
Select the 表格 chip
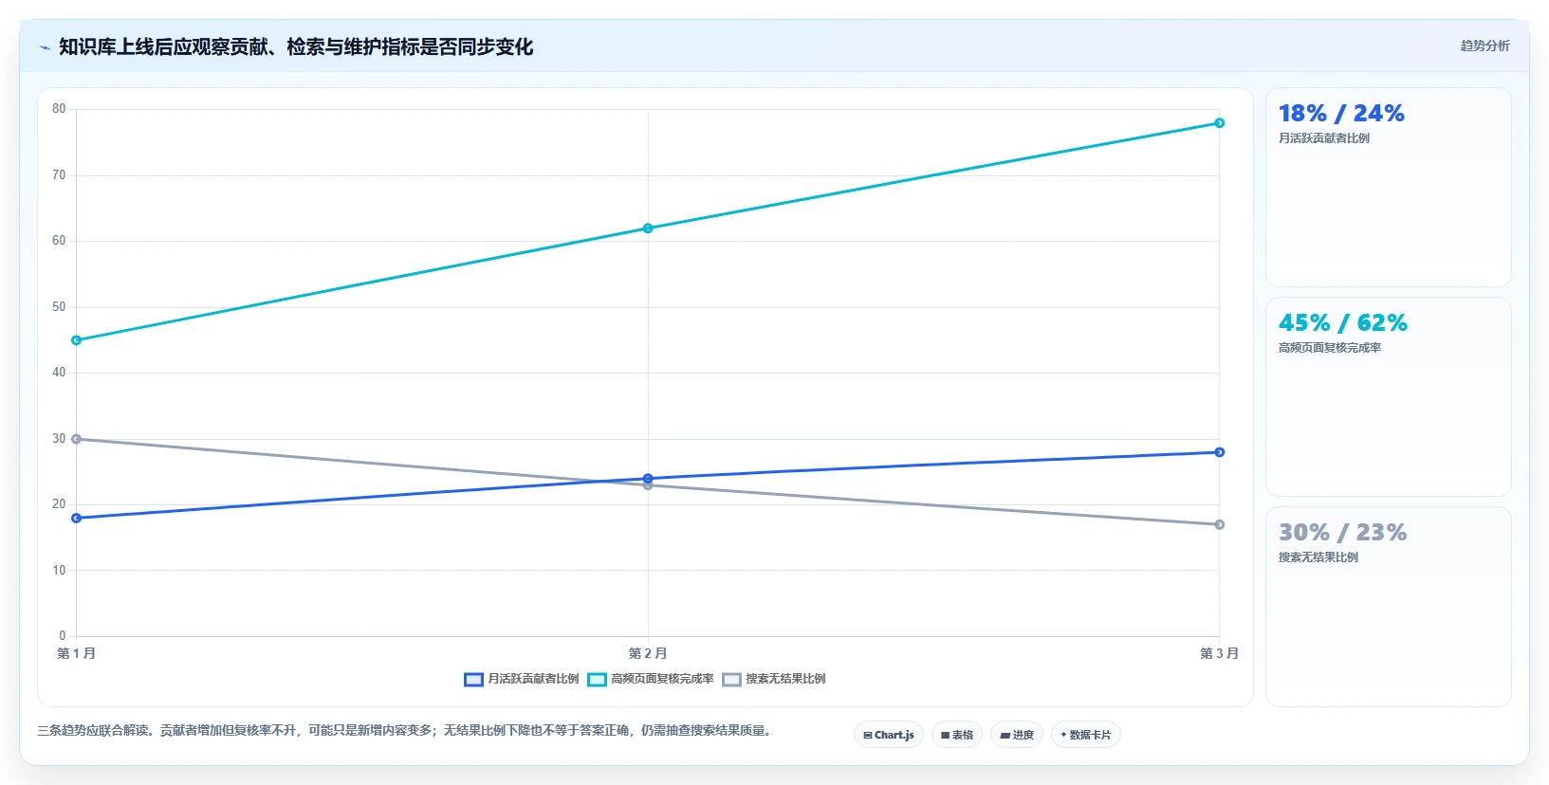[957, 735]
